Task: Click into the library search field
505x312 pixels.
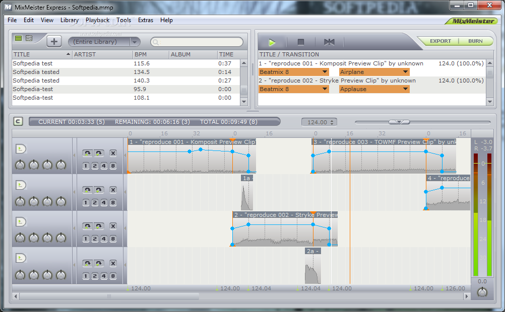Action: click(197, 42)
